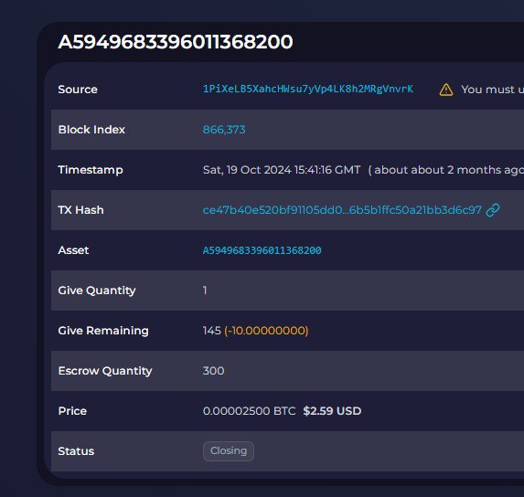Click the Source row label
The image size is (524, 497).
coord(78,90)
